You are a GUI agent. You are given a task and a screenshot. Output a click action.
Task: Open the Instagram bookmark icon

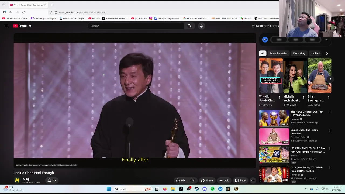point(151,18)
